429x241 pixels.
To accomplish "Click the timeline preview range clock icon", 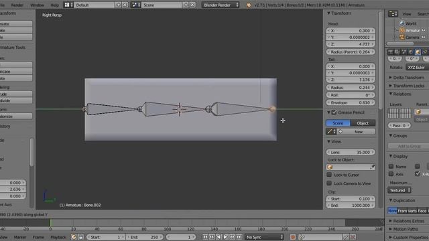I will point(74,237).
